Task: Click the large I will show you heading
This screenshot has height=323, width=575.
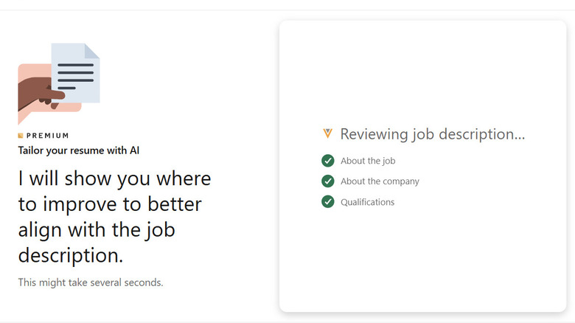Action: (x=114, y=217)
